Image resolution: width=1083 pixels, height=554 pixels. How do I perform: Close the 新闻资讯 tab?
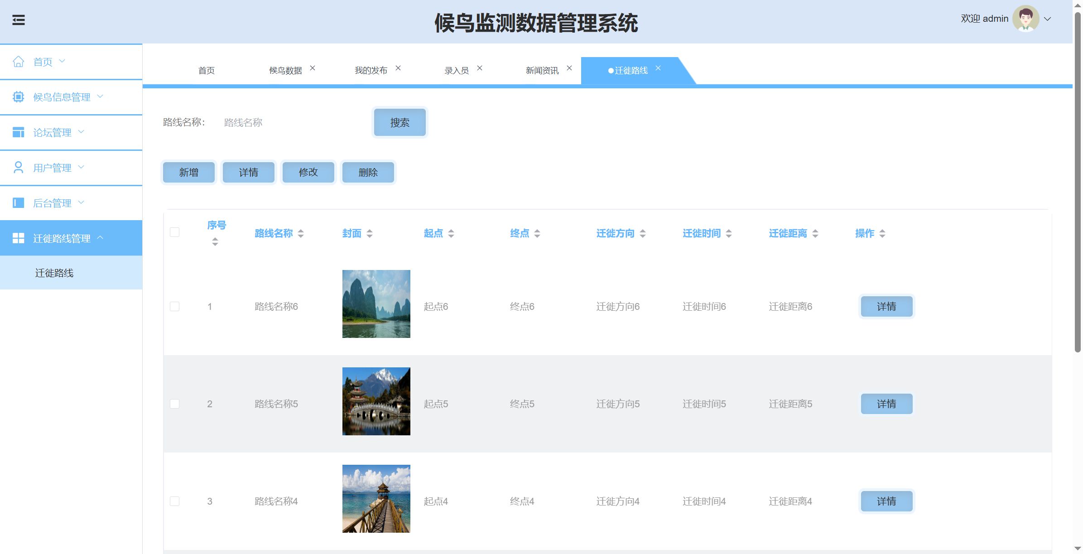pyautogui.click(x=569, y=68)
